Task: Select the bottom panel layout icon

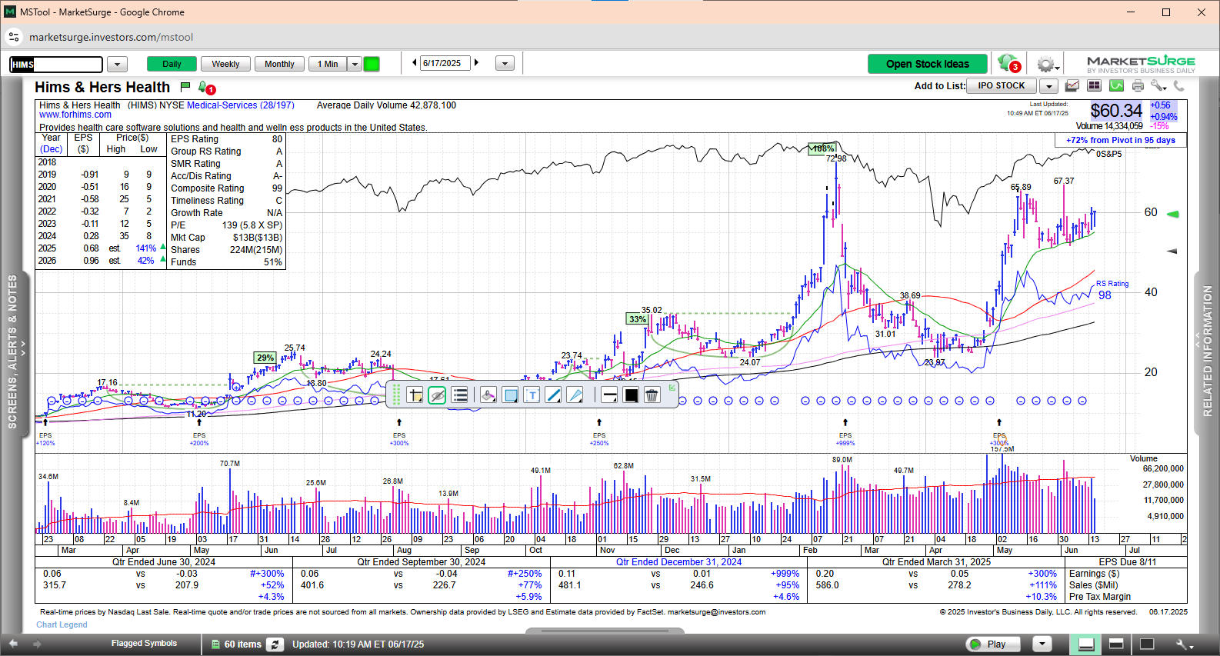Action: [x=1086, y=644]
